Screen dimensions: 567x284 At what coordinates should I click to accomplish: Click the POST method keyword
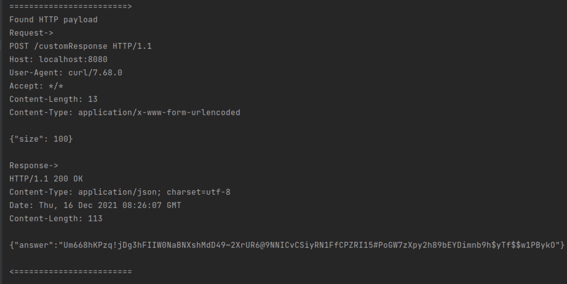tap(19, 46)
